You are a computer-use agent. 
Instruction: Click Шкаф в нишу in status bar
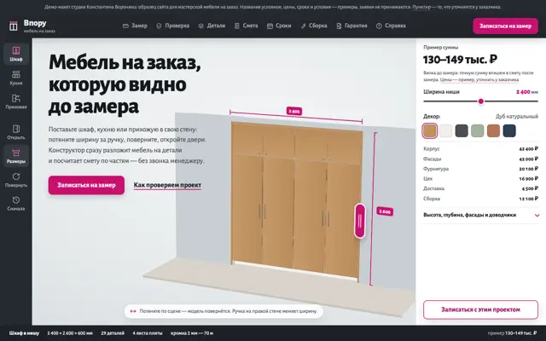pyautogui.click(x=24, y=333)
